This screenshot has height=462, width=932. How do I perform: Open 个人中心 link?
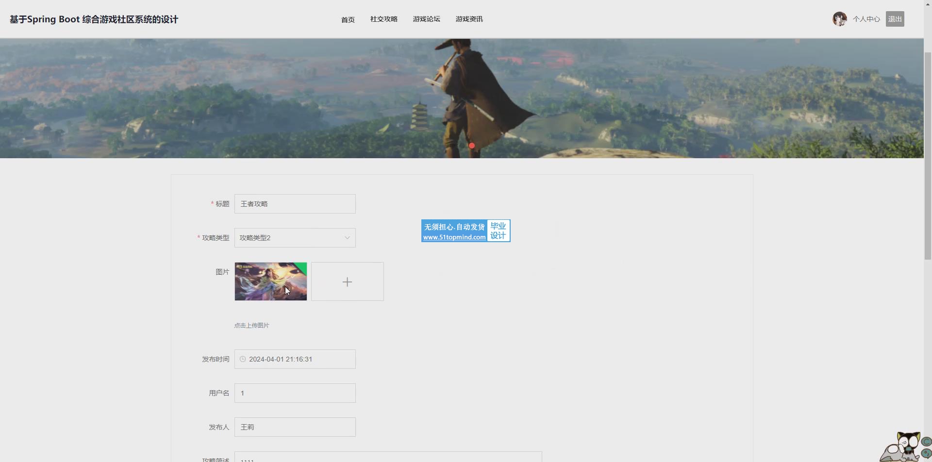click(866, 19)
